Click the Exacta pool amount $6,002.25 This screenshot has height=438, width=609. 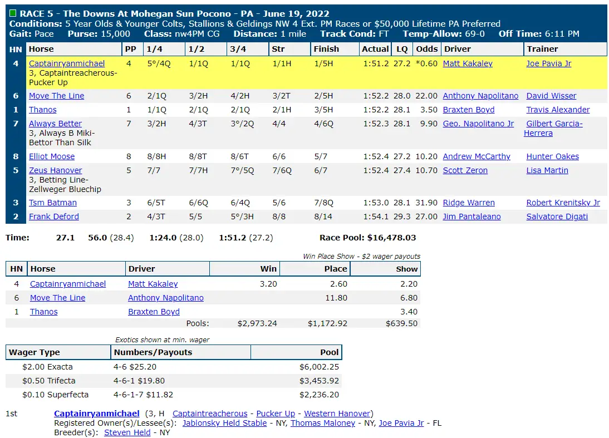[x=320, y=367]
